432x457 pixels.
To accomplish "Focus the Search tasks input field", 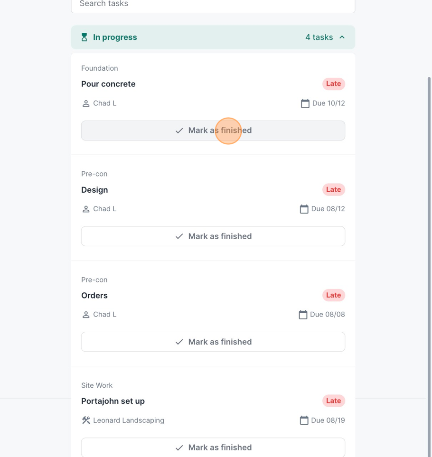I will (x=213, y=5).
